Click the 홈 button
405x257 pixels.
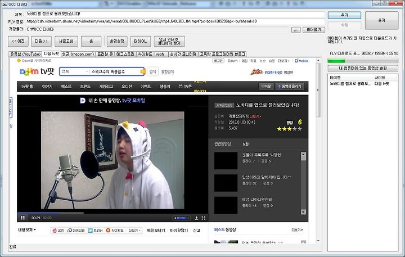click(91, 41)
